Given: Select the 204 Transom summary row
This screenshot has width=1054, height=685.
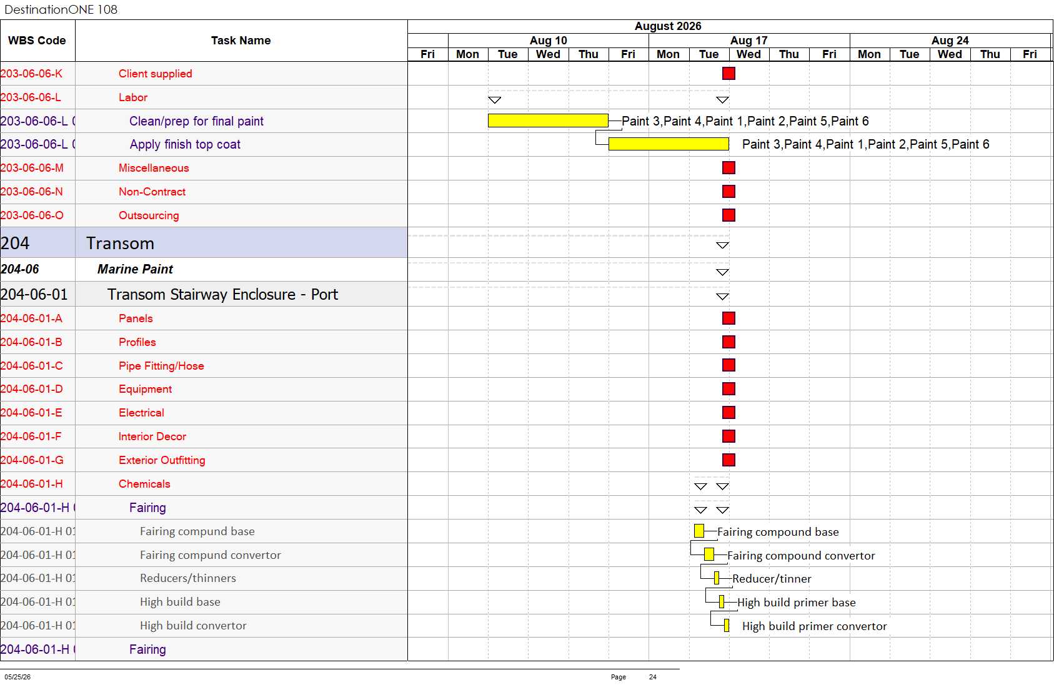Looking at the screenshot, I should pos(204,243).
